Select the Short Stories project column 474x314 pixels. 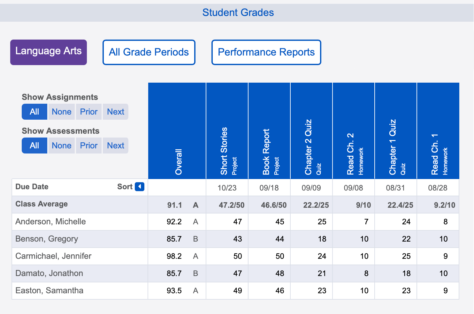click(227, 131)
